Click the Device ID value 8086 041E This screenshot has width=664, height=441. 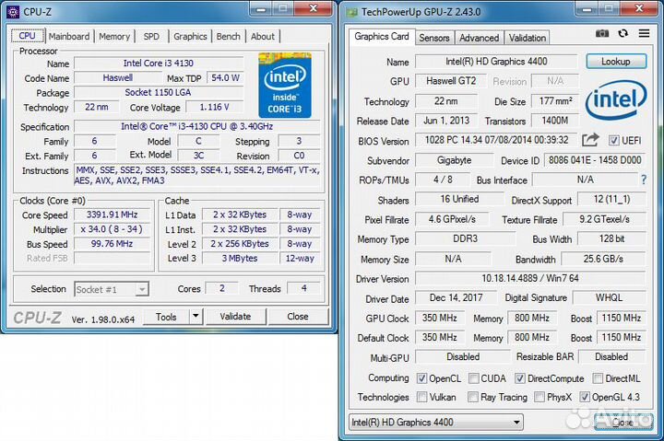click(595, 160)
